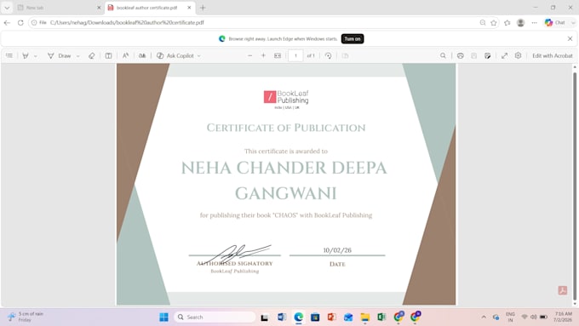The height and width of the screenshot is (326, 579).
Task: Select the Erase tool in PDF toolbar
Action: (92, 55)
